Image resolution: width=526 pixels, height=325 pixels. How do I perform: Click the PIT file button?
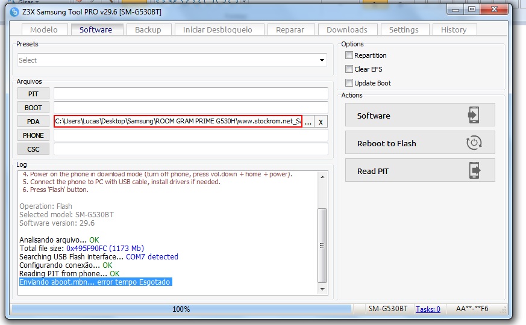[33, 94]
